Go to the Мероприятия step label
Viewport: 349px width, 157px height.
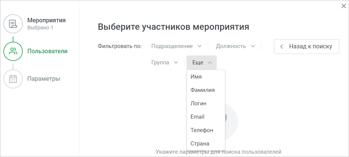(x=46, y=20)
